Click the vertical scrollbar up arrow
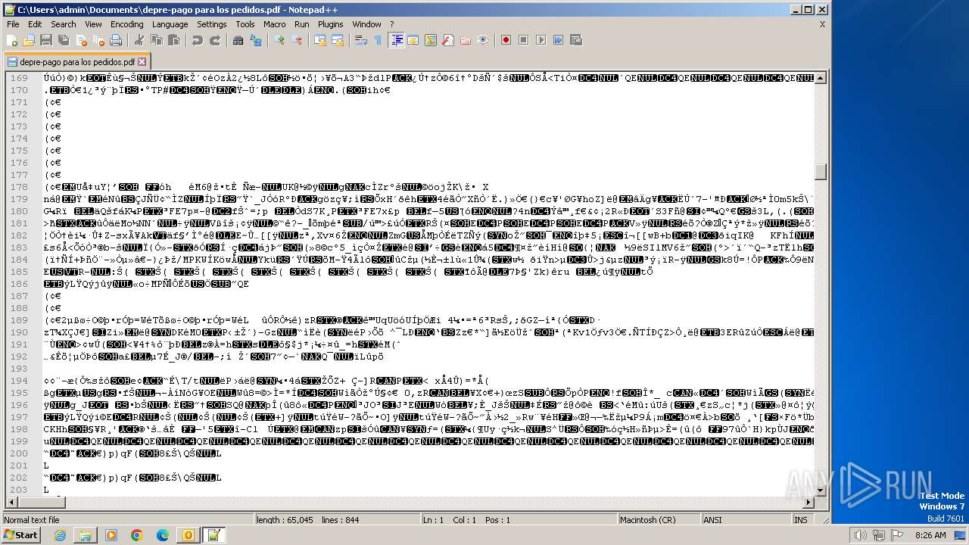 click(821, 78)
